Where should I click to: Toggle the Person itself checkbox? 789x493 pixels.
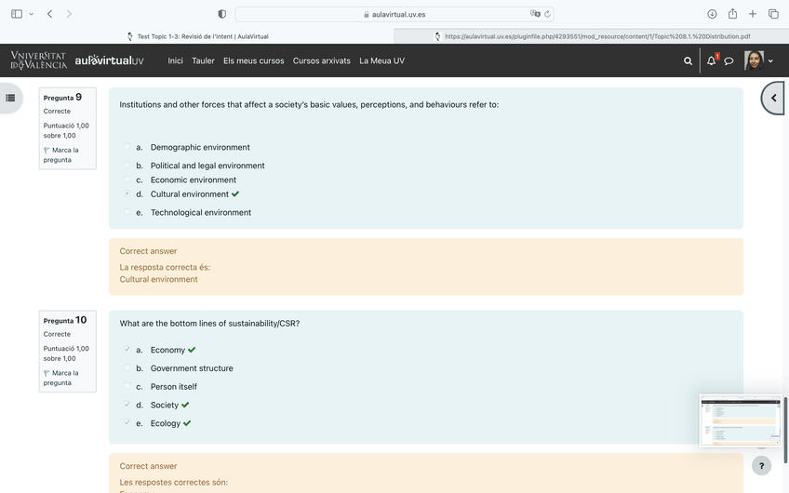[x=127, y=387]
